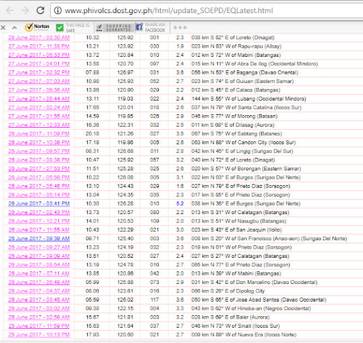Open the 26 June 2017 - 02:43 PM link
363x343 pixels.
click(39, 212)
